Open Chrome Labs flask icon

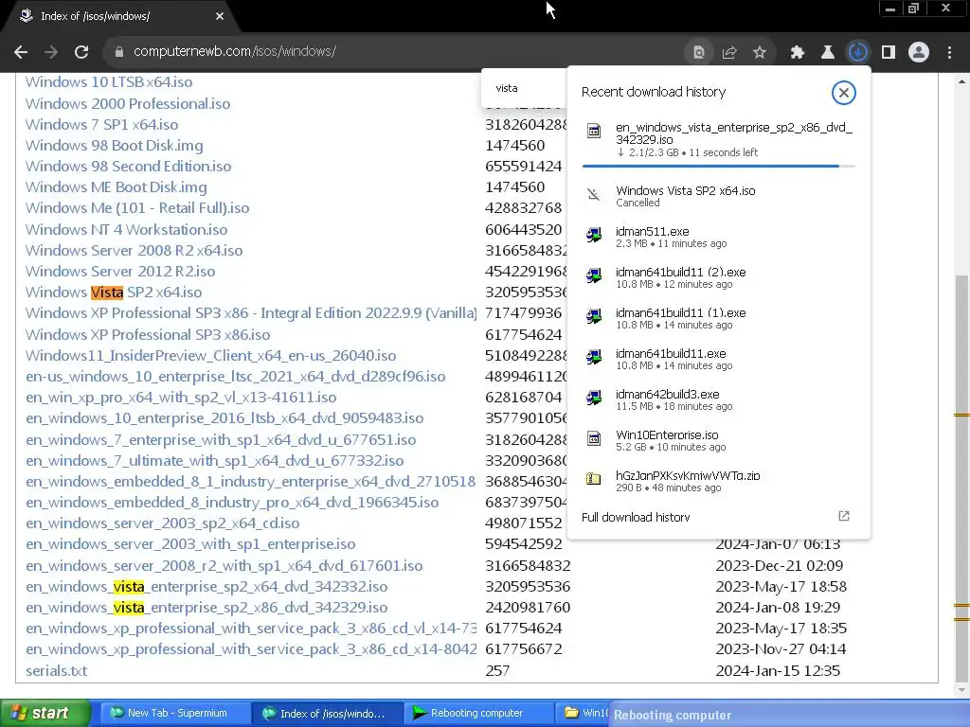828,53
